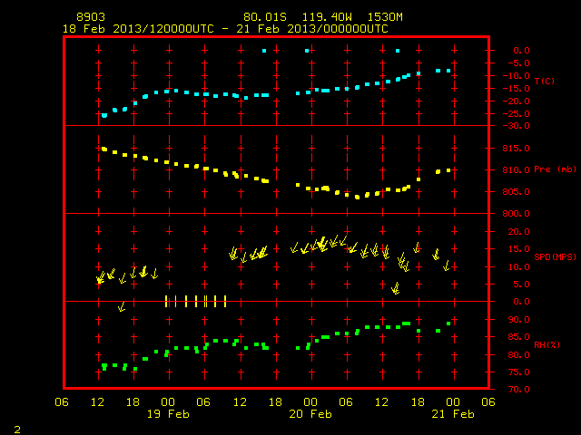Viewport: 581px width, 435px height.
Task: Click the 21 Feb date label
Action: (x=453, y=414)
